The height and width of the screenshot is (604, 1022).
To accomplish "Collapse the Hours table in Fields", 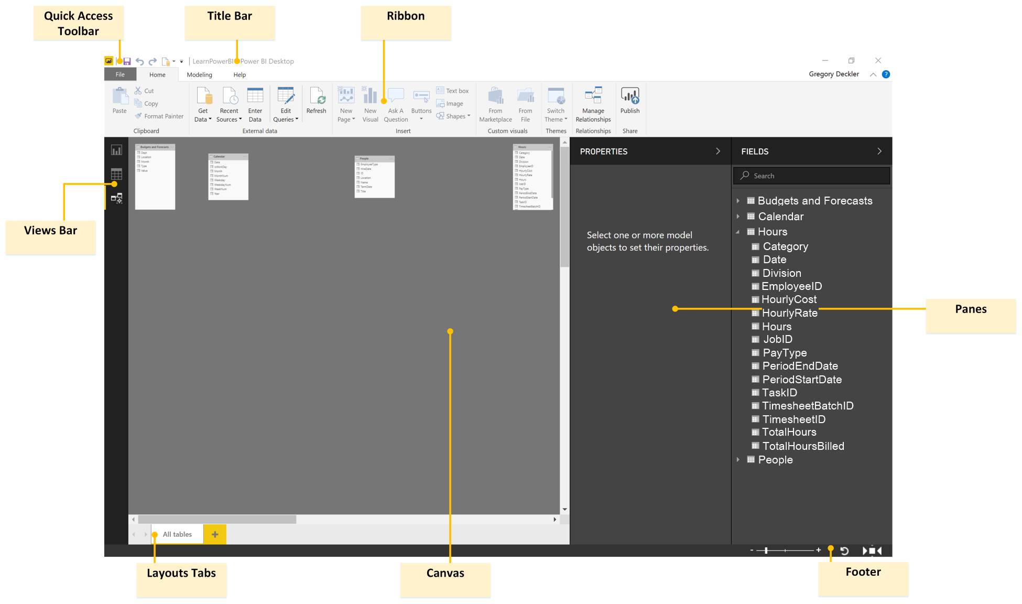I will pyautogui.click(x=738, y=232).
